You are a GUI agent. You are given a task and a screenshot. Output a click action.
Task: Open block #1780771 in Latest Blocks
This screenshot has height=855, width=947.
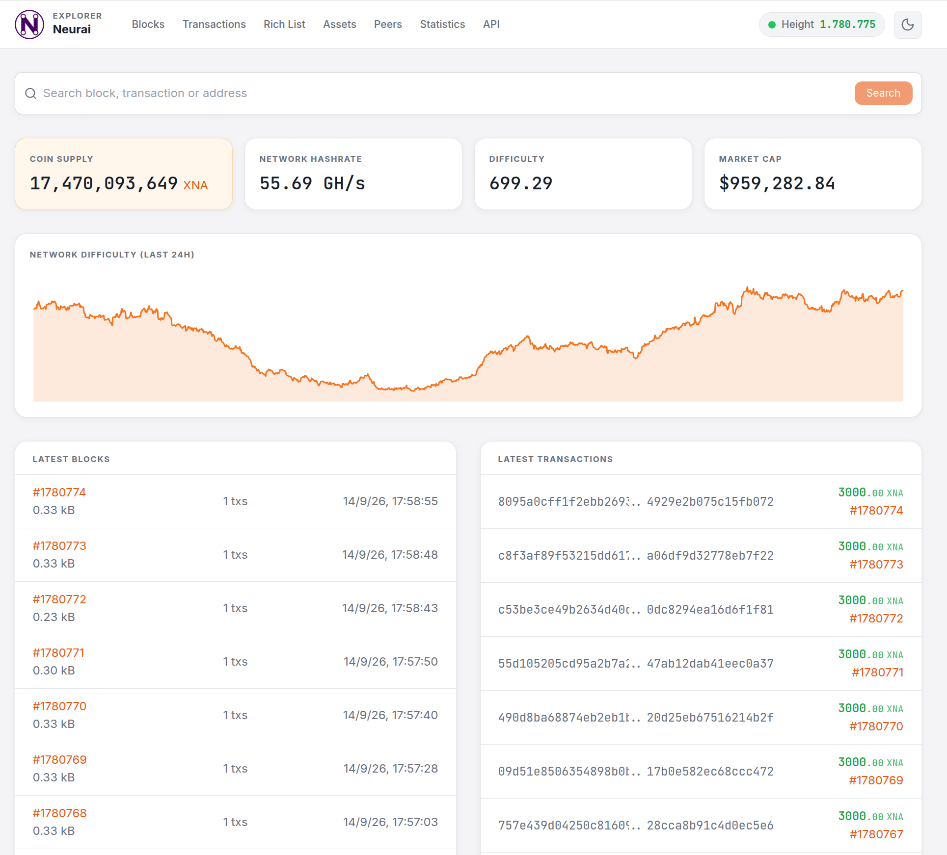pos(58,652)
